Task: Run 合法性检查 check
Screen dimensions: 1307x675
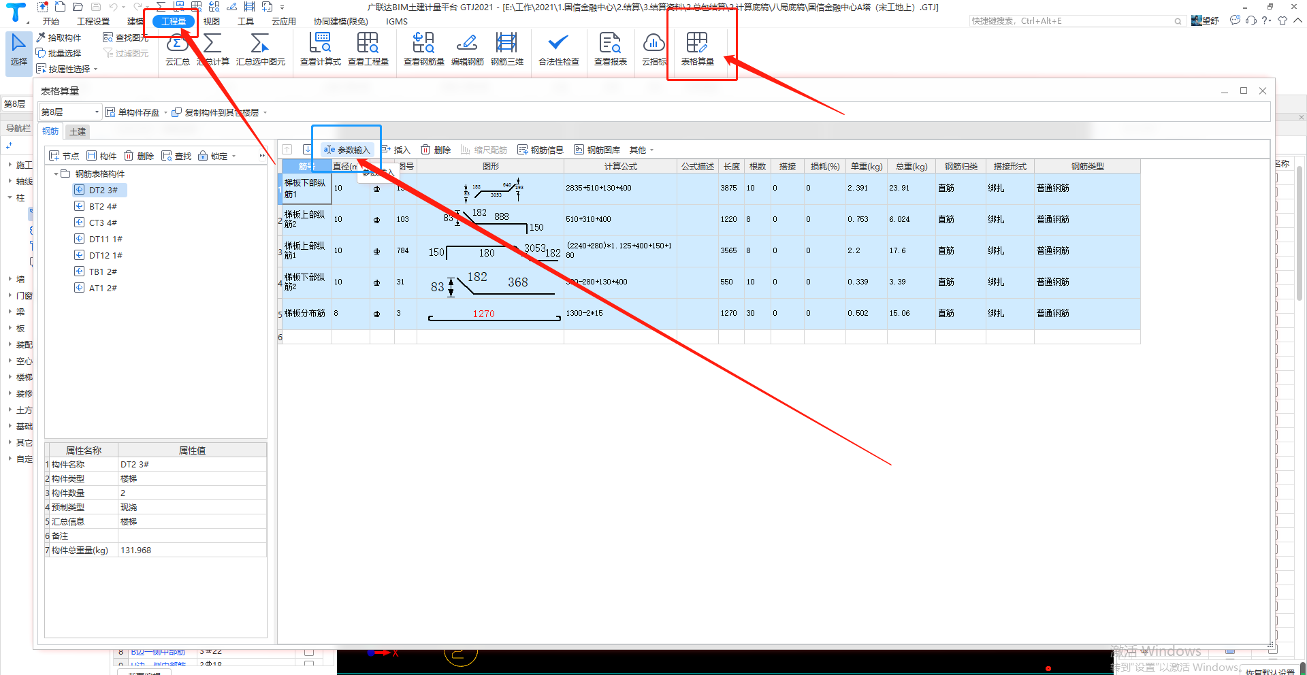Action: point(558,49)
